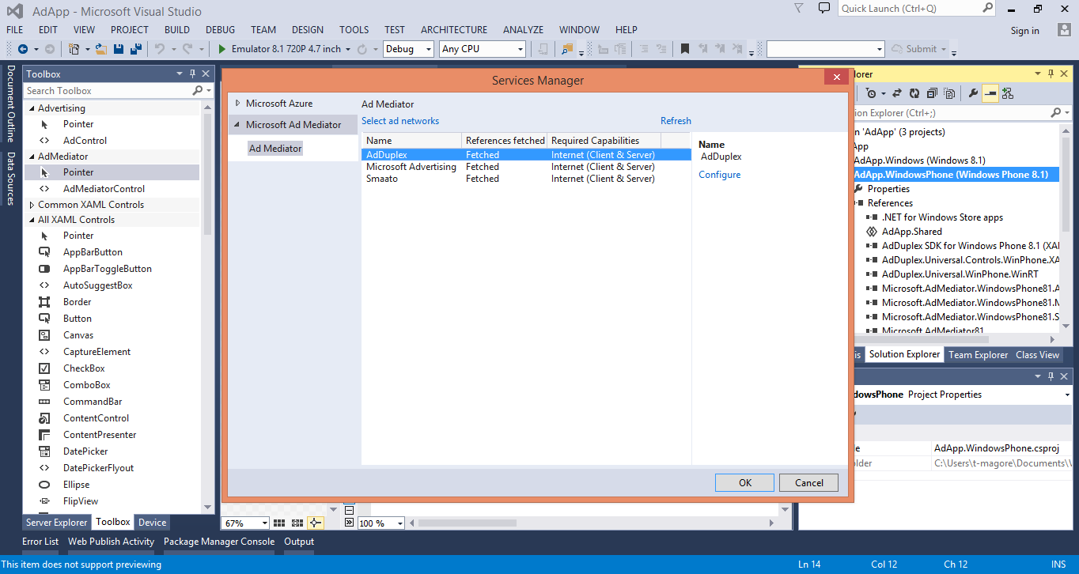
Task: Click the notifications flag icon in title bar
Action: point(799,9)
